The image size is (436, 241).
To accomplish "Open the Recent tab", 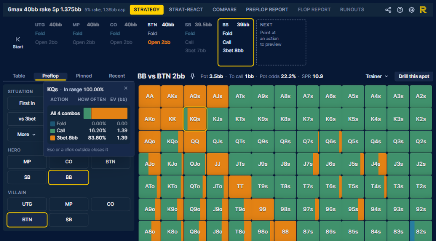I will (117, 76).
